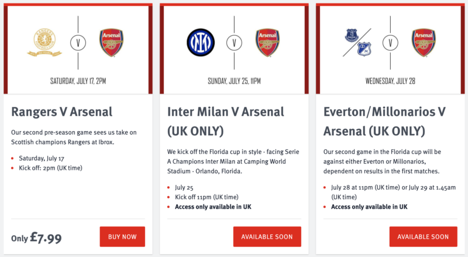Click the Only £7.99 price text
The width and height of the screenshot is (468, 257).
tap(36, 238)
